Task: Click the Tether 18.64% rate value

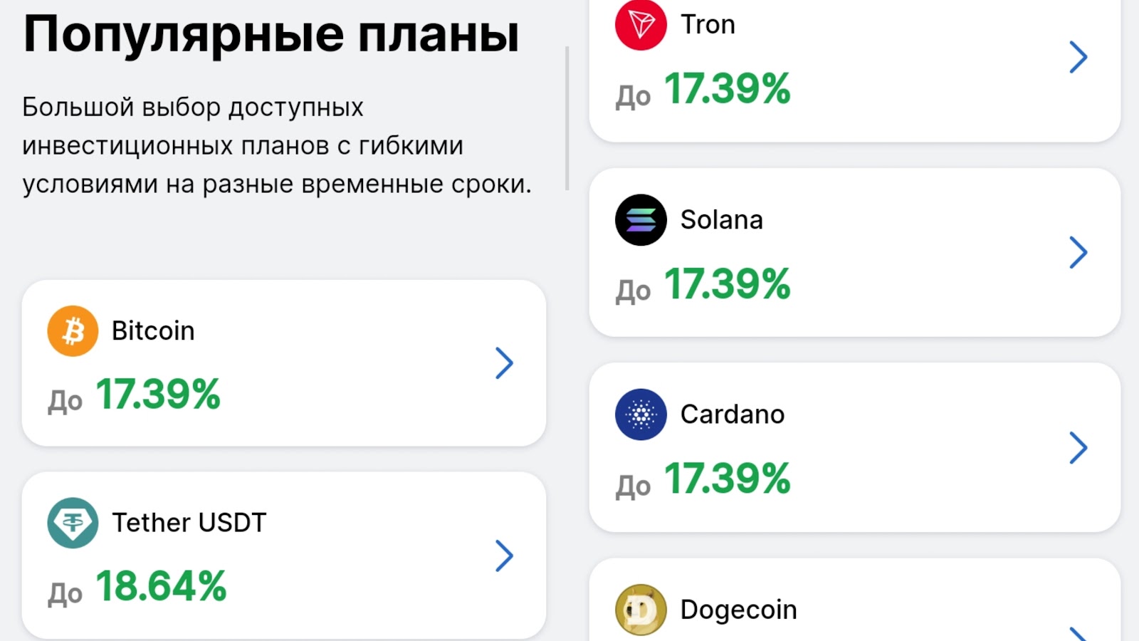Action: [161, 587]
